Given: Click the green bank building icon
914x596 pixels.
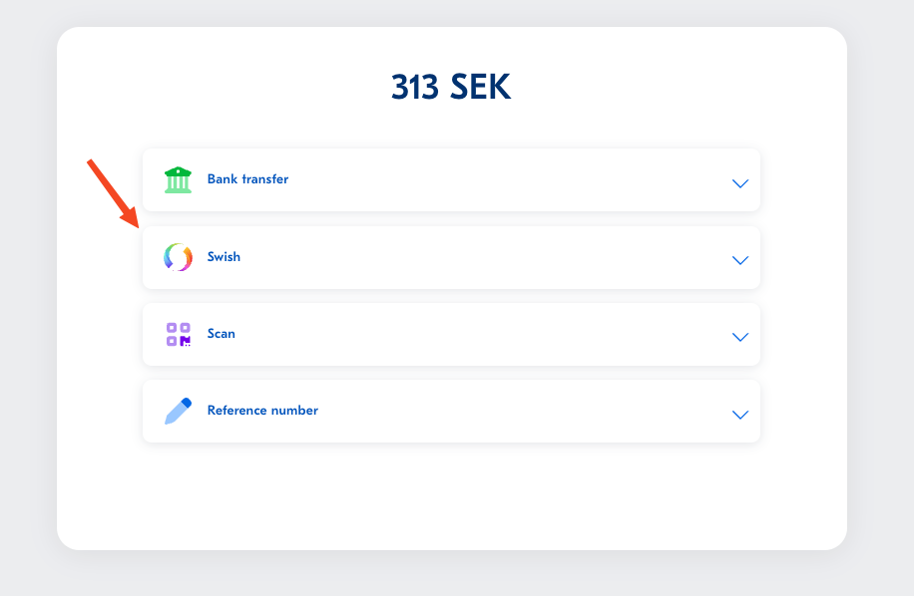Looking at the screenshot, I should (x=178, y=180).
